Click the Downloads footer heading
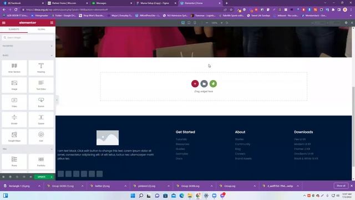This screenshot has height=200, width=355. tap(303, 132)
